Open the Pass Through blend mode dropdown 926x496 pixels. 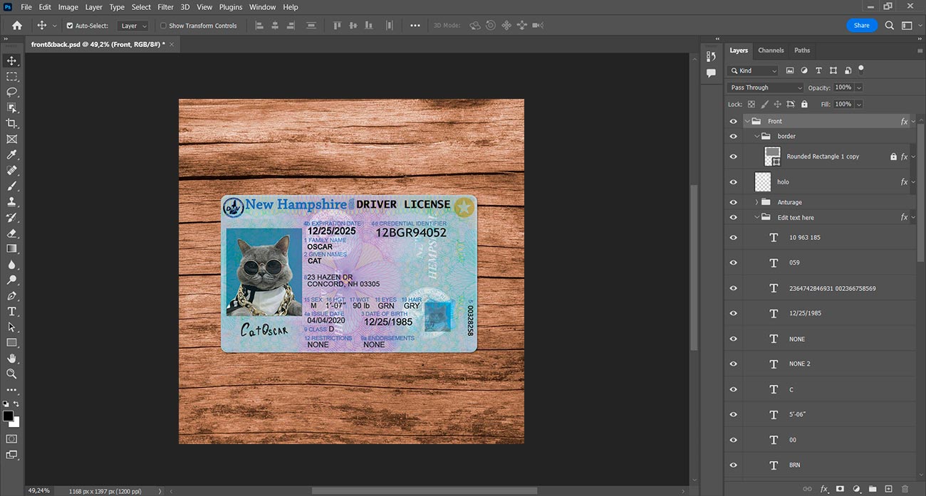pyautogui.click(x=765, y=88)
